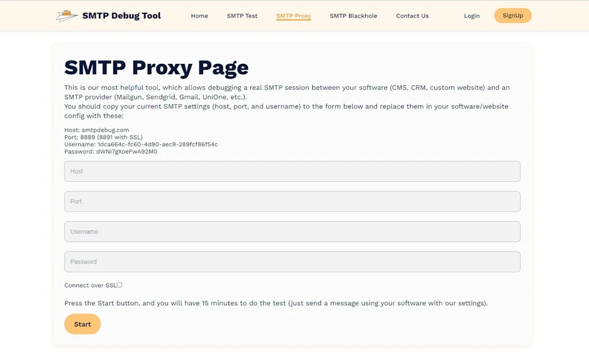This screenshot has height=353, width=589.
Task: Select the host value smtpdebug.com text
Action: coord(96,130)
